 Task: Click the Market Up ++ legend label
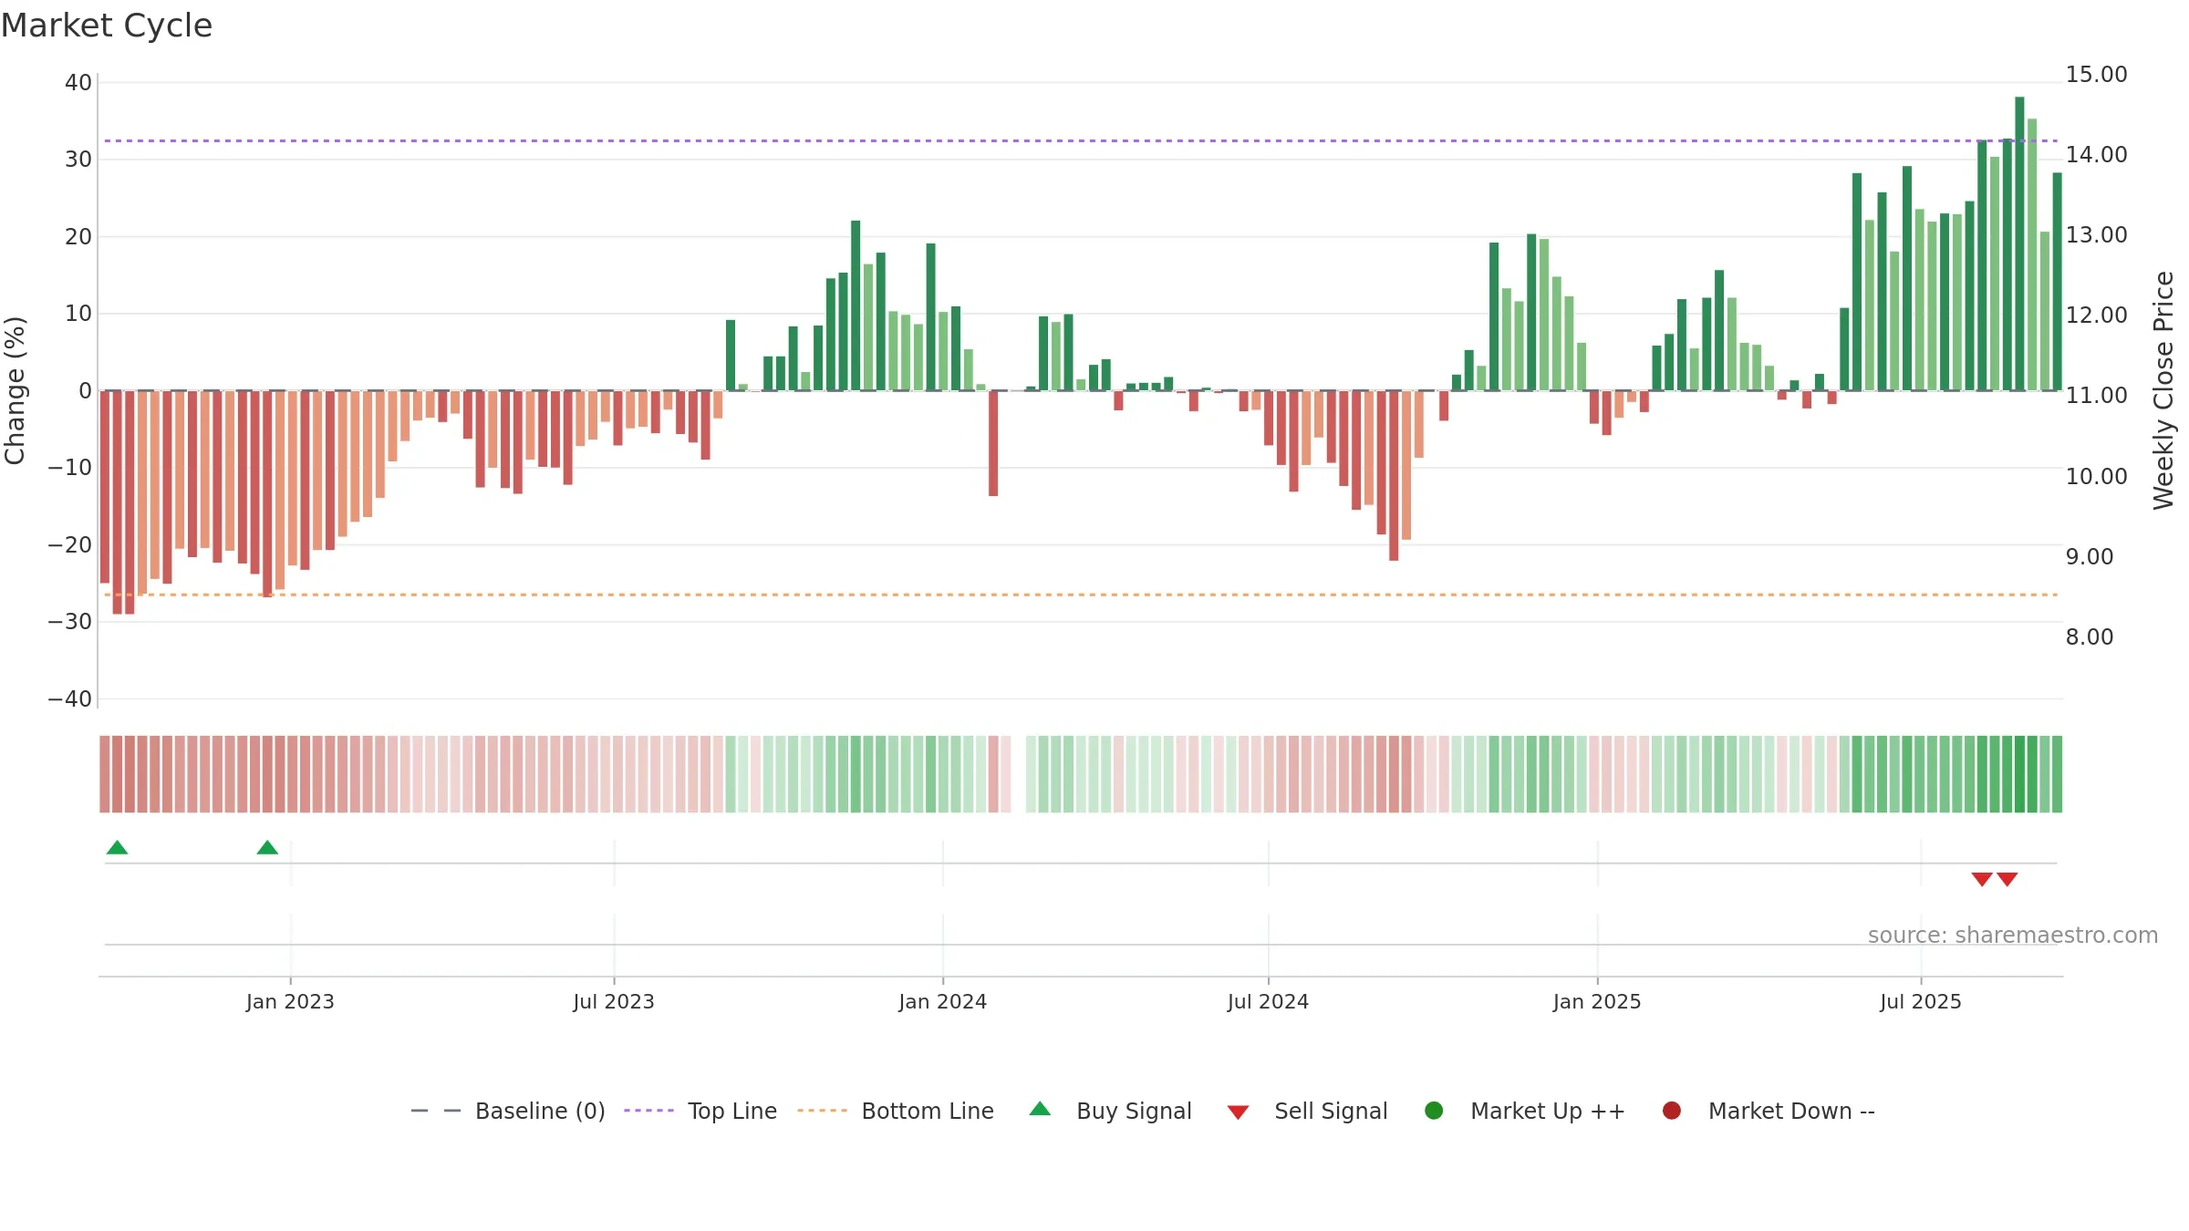(1548, 1111)
